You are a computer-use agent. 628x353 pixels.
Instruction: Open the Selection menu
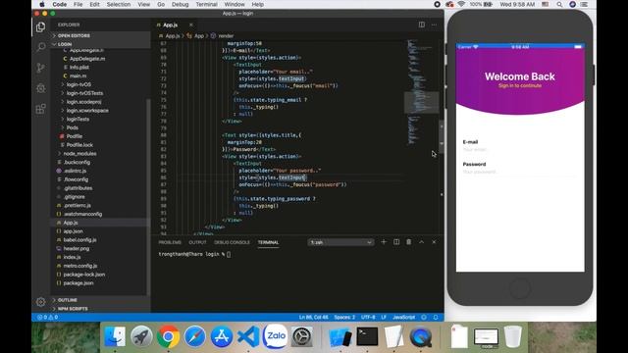pos(119,4)
